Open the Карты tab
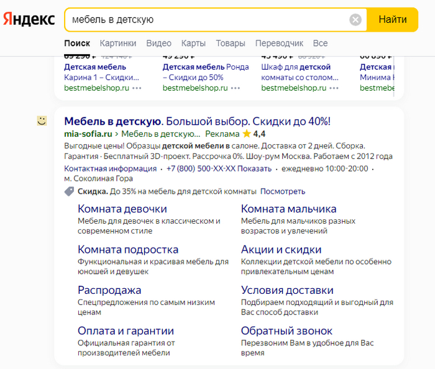Image resolution: width=435 pixels, height=369 pixels. point(193,43)
